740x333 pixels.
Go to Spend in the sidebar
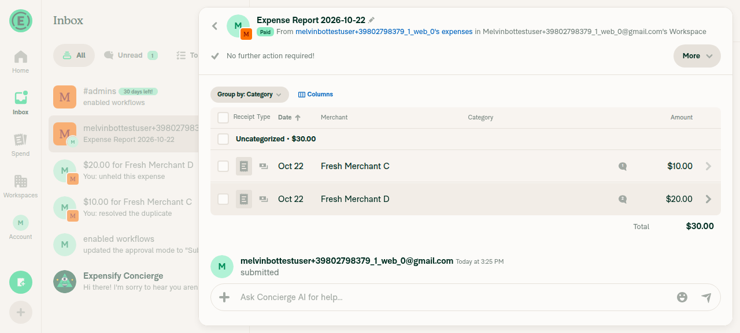(x=20, y=145)
